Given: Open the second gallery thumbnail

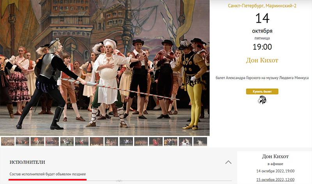Looking at the screenshot, I should click(23, 141).
